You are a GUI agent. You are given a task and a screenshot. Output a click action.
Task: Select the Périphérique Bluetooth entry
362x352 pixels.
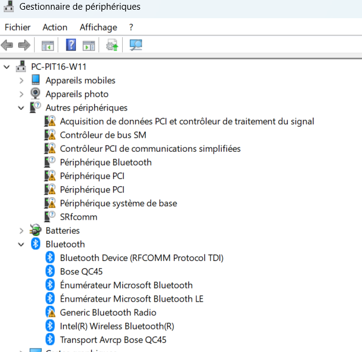[x=106, y=163]
